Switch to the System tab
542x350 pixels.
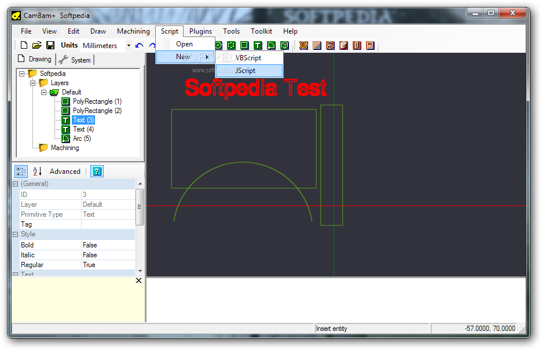(75, 60)
